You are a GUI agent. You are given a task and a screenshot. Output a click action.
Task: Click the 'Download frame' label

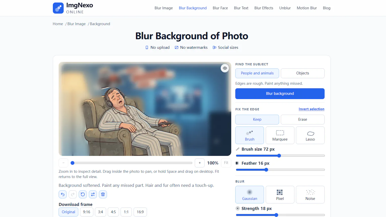pos(75,204)
